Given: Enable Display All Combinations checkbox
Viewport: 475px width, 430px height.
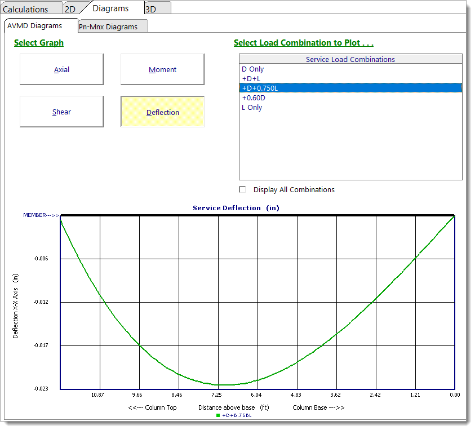Looking at the screenshot, I should tap(243, 190).
